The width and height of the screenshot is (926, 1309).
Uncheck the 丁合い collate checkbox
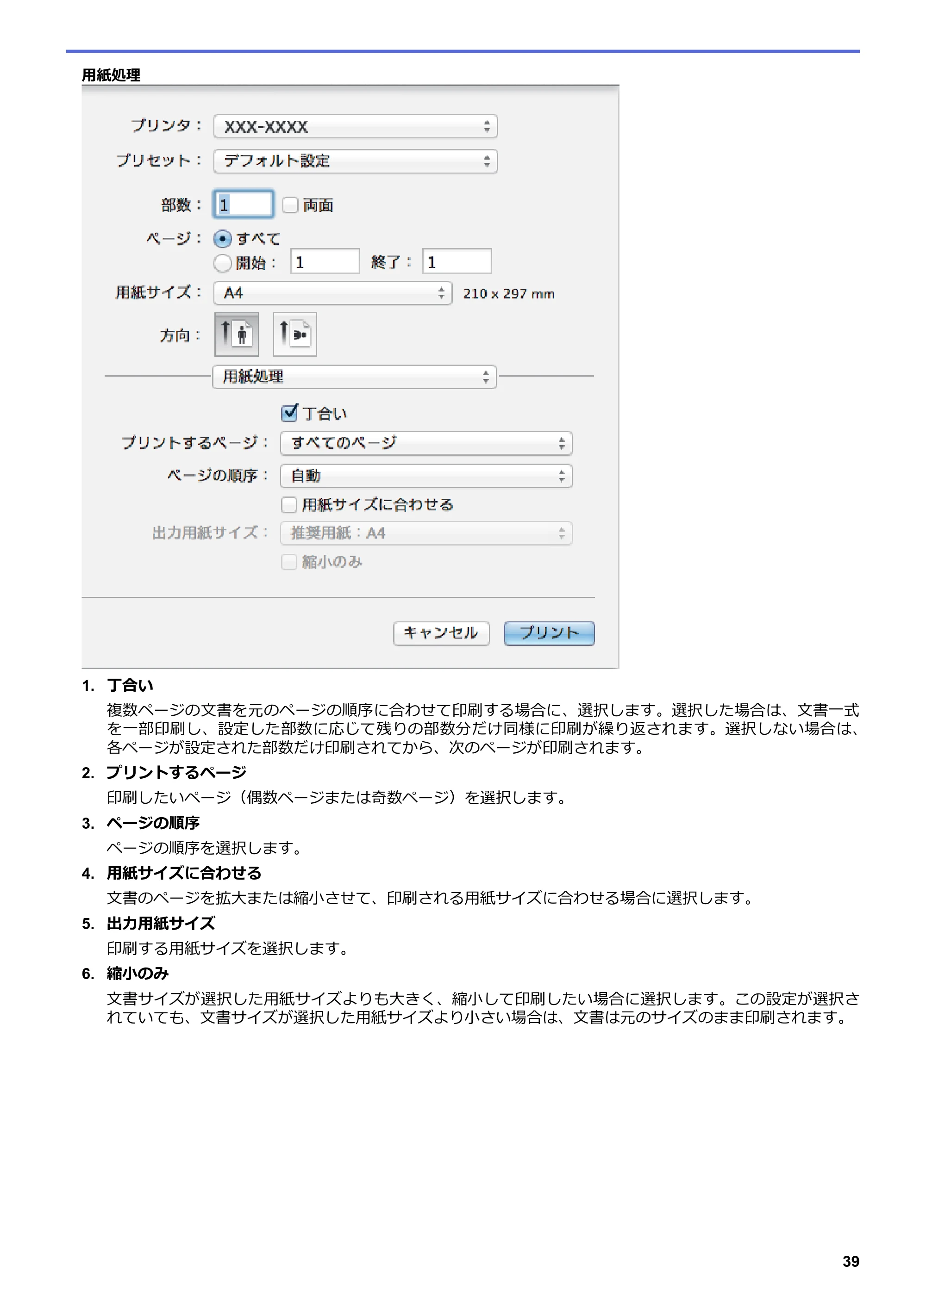tap(289, 413)
